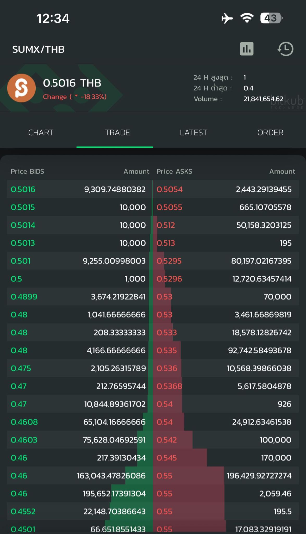The height and width of the screenshot is (534, 306).
Task: Tap ask amount 70,000
Action: [x=278, y=297]
